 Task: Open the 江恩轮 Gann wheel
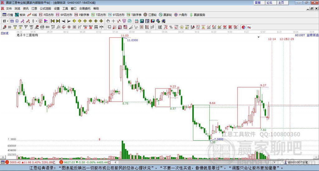tap(150, 15)
